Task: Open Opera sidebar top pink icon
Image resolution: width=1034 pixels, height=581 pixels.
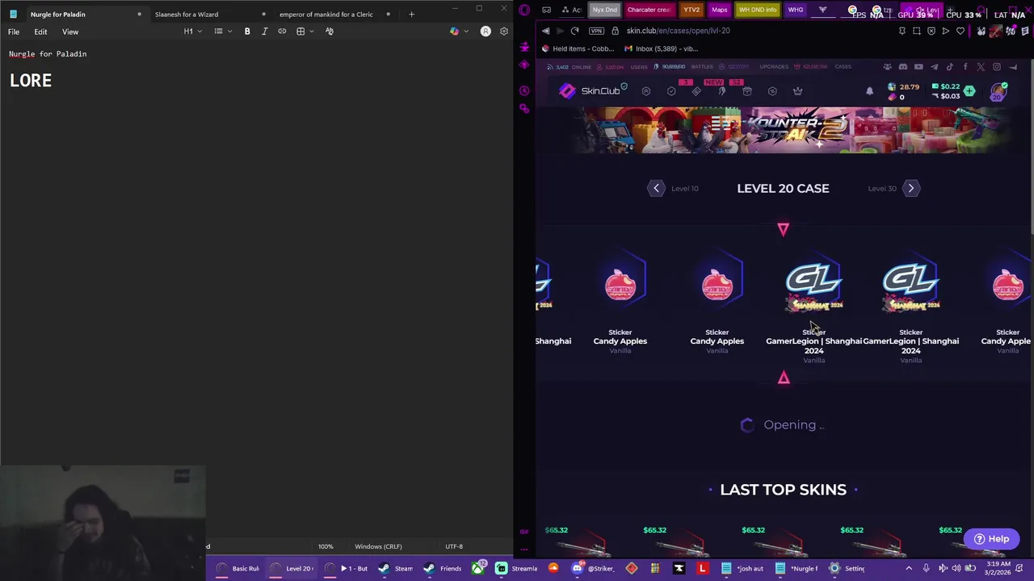Action: [524, 10]
